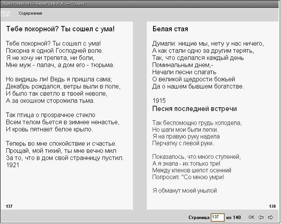Click the line "И кровь пятнает белое крыло"
Viewport: 281px width, 224px height.
50,129
